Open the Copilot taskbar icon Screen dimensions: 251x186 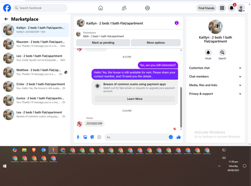(x=15, y=150)
